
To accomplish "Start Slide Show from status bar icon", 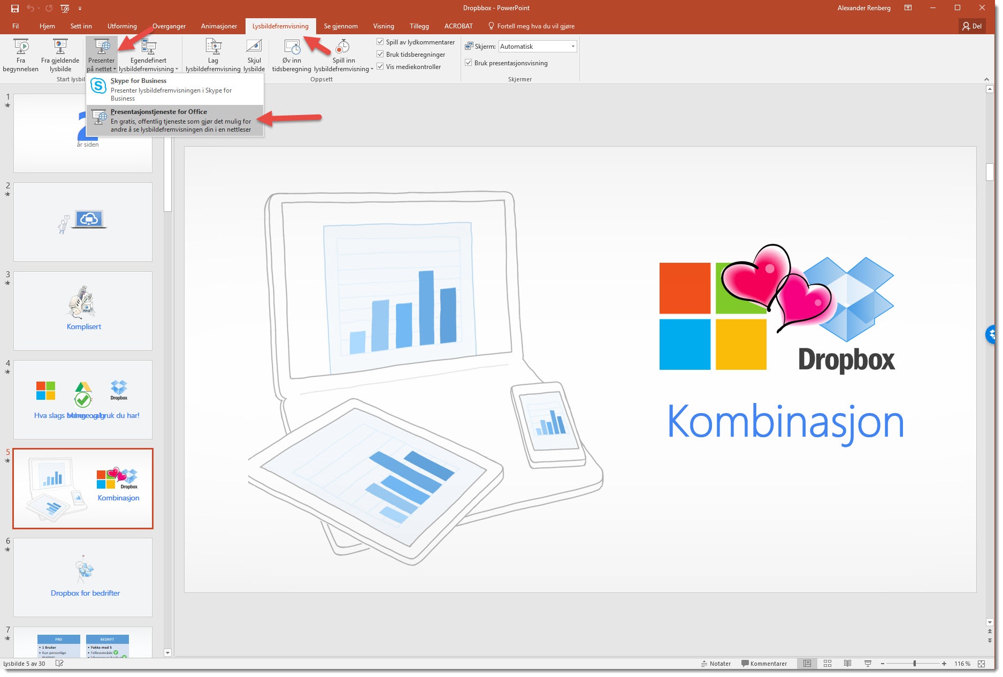I will 868,664.
